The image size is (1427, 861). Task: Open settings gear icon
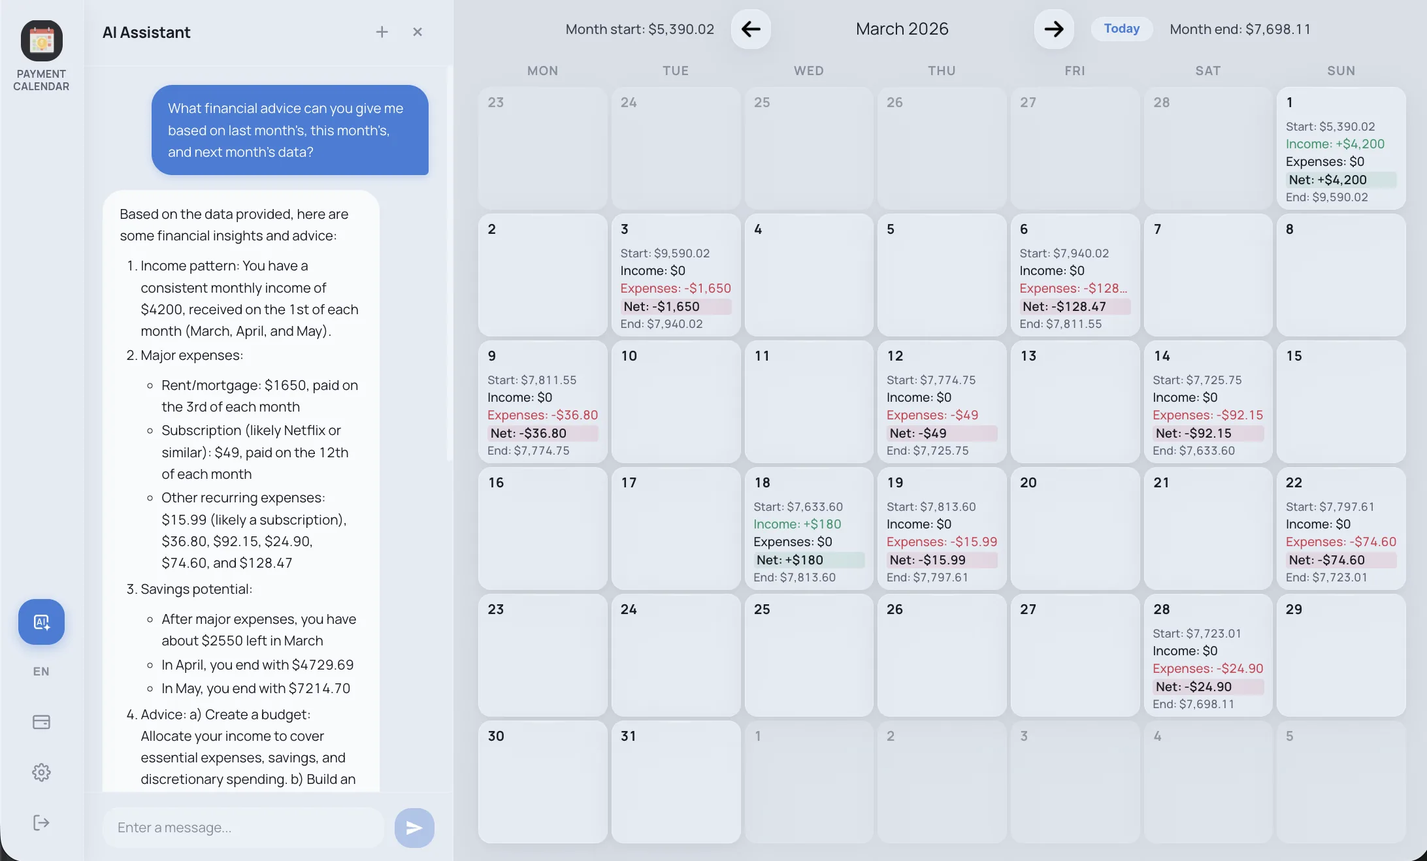(41, 772)
